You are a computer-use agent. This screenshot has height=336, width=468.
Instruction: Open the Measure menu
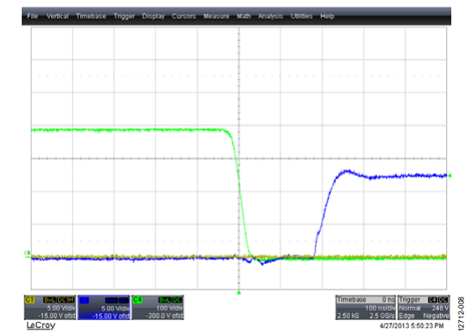coord(216,16)
